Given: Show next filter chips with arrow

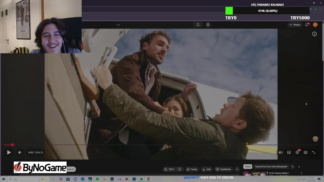Looking at the screenshot, I should click(x=299, y=167).
